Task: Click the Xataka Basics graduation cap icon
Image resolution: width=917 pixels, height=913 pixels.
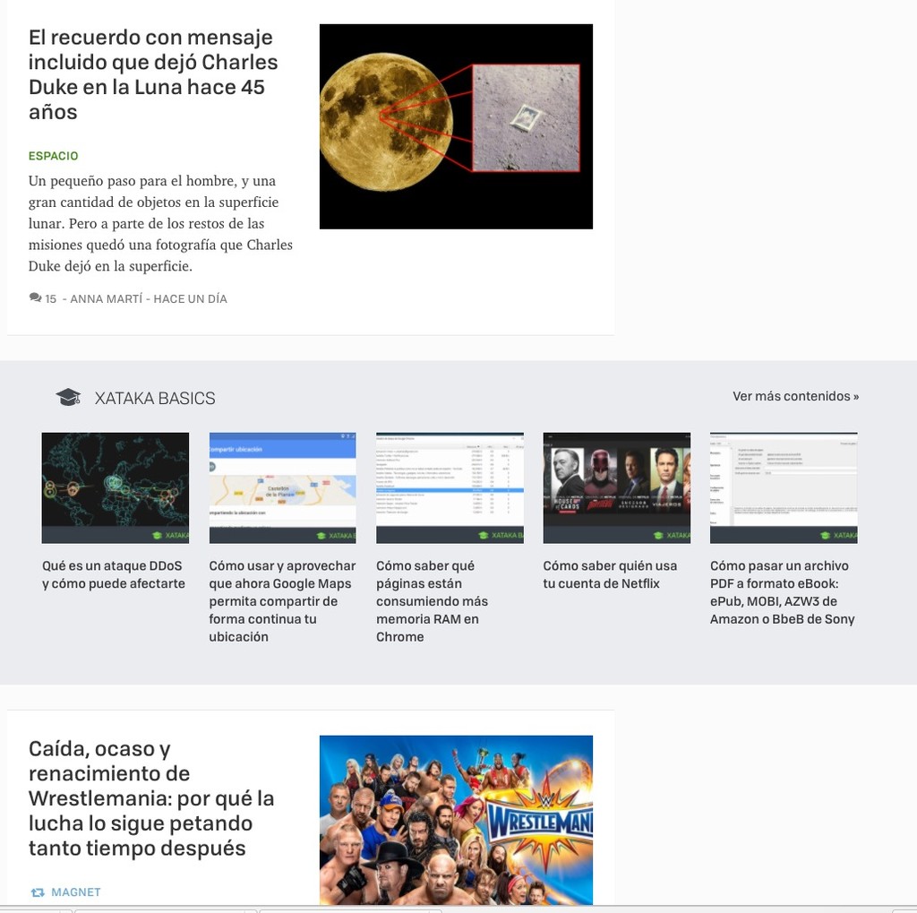Action: [68, 397]
